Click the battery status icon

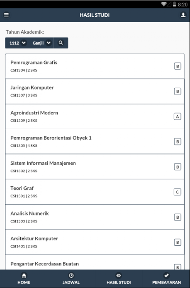click(x=174, y=4)
